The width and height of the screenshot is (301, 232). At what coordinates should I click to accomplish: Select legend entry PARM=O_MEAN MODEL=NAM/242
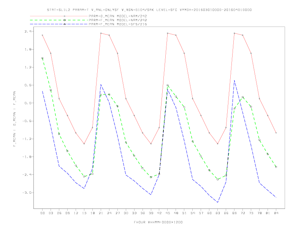pos(118,16)
